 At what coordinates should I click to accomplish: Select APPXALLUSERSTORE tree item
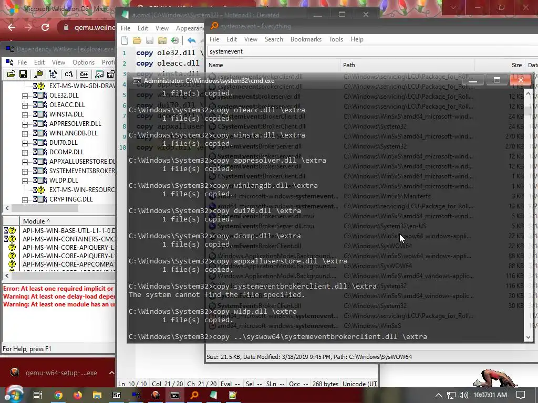pos(82,161)
